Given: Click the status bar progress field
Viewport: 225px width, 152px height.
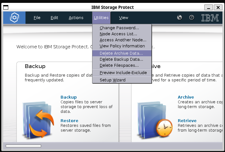Looking at the screenshot, I should [23, 146].
